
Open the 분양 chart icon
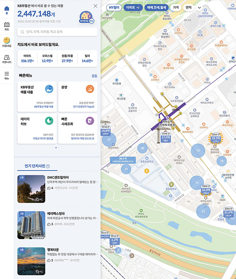point(90,89)
